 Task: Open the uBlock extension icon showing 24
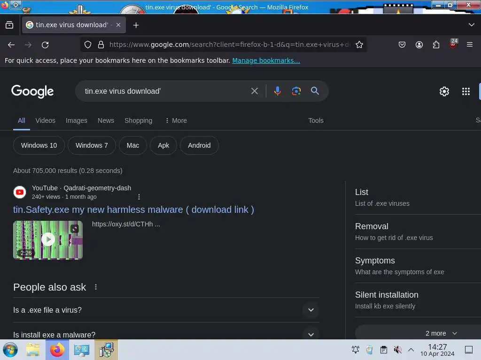pyautogui.click(x=453, y=44)
